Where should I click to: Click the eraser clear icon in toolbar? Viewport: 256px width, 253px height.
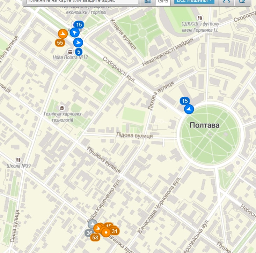click(242, 1)
